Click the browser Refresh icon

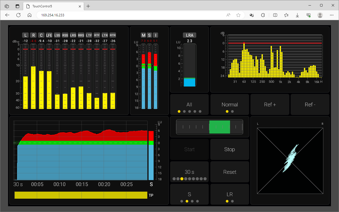(x=18, y=15)
